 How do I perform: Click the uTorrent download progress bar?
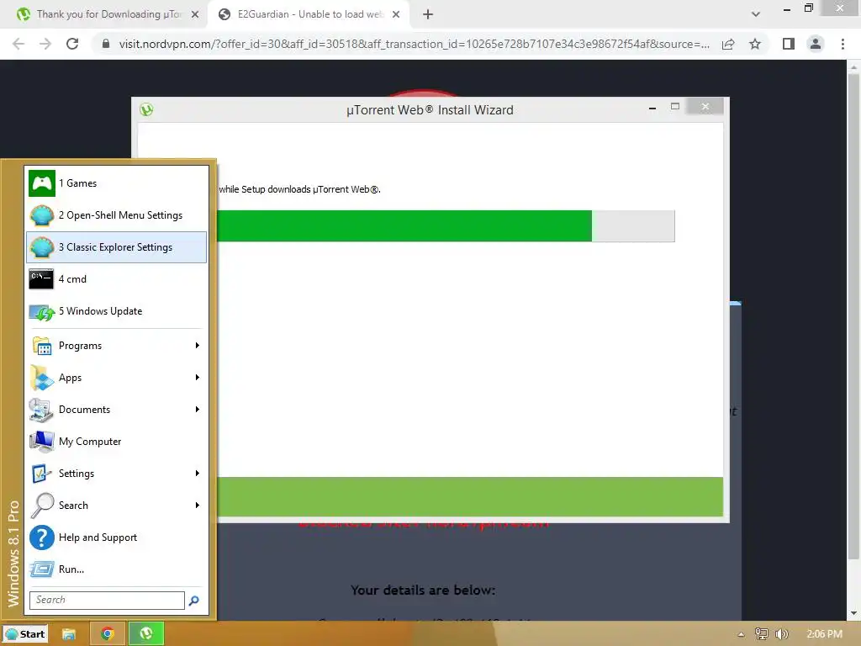(446, 225)
